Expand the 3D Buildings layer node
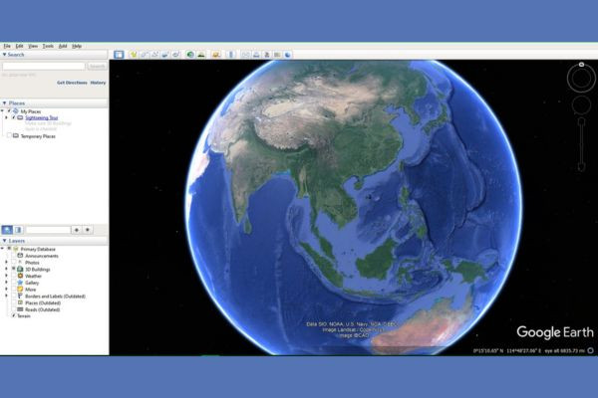The image size is (598, 398). [x=7, y=270]
